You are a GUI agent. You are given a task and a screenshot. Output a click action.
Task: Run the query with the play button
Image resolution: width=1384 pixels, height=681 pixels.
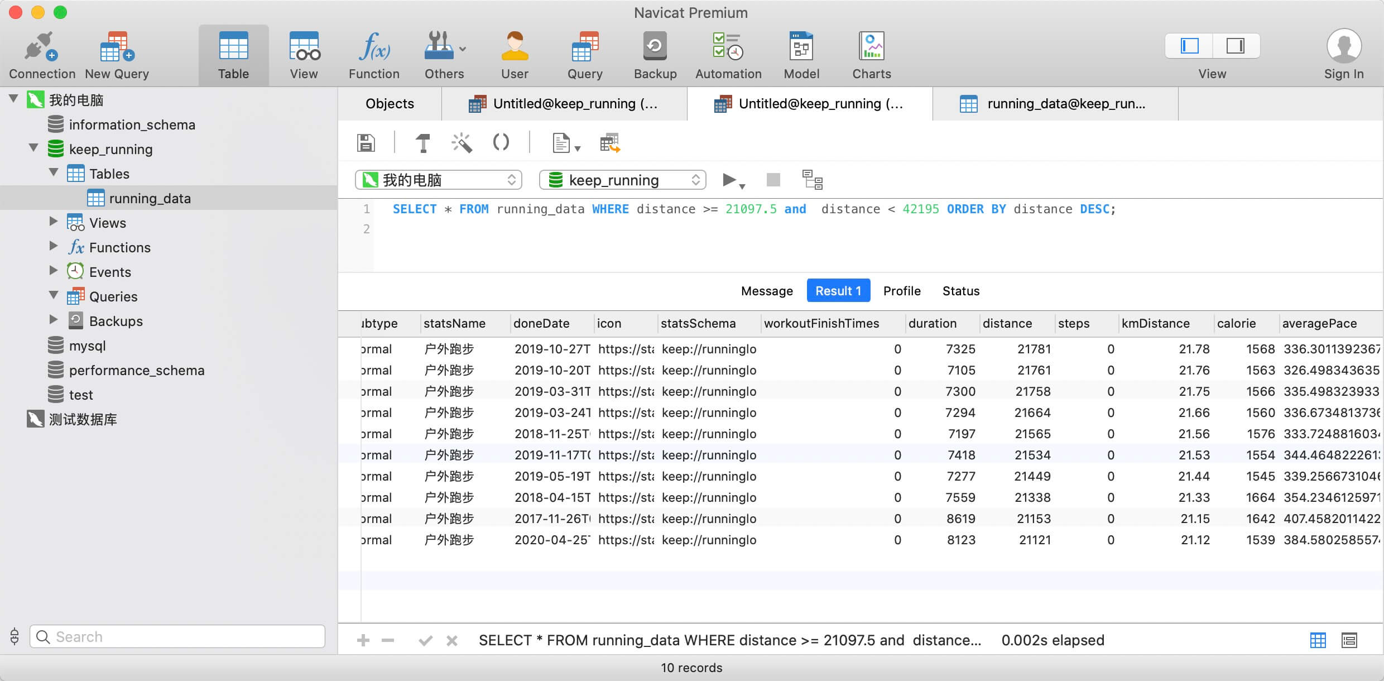pos(729,180)
